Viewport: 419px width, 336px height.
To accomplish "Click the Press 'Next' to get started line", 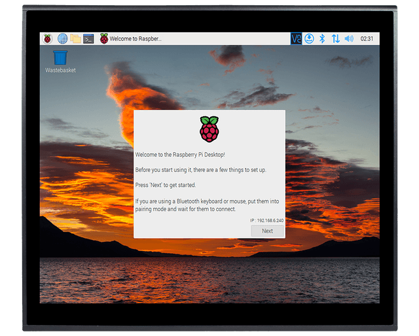I will click(166, 185).
